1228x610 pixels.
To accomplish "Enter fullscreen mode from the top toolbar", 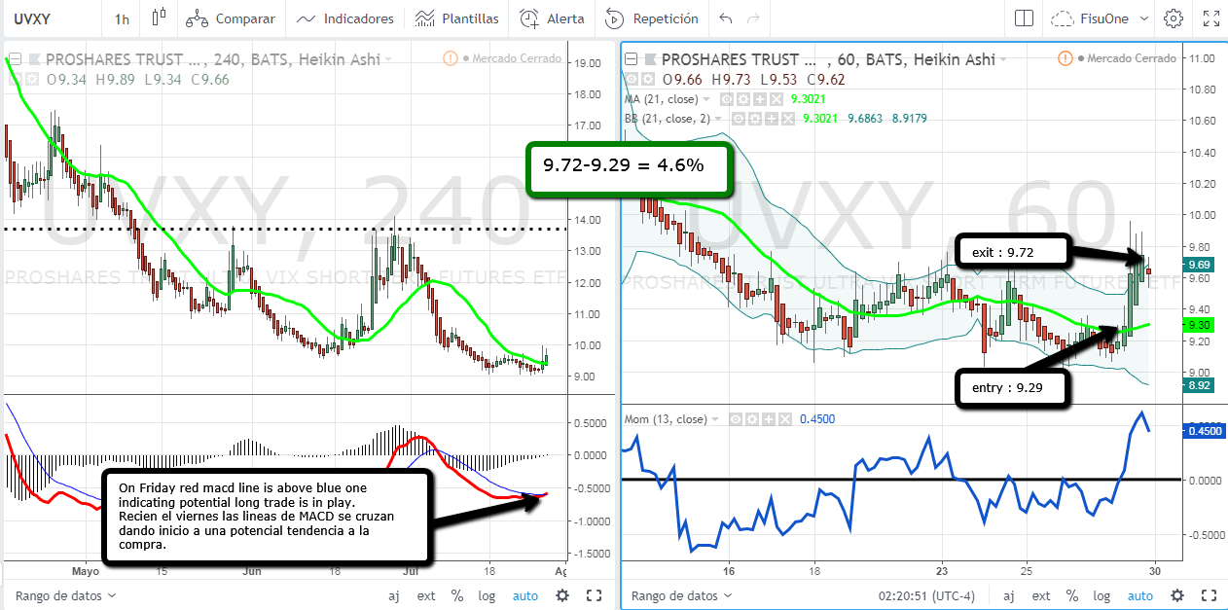I will click(x=1211, y=18).
